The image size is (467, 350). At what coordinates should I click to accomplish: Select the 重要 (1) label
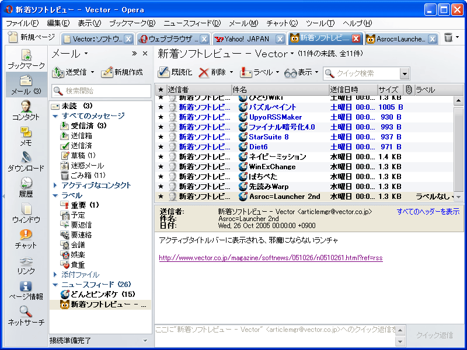pos(79,205)
